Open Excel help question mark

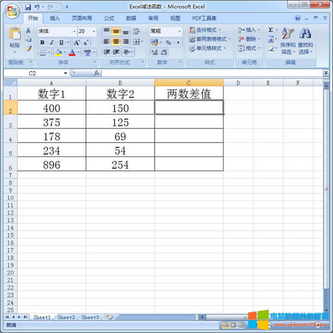(x=298, y=18)
